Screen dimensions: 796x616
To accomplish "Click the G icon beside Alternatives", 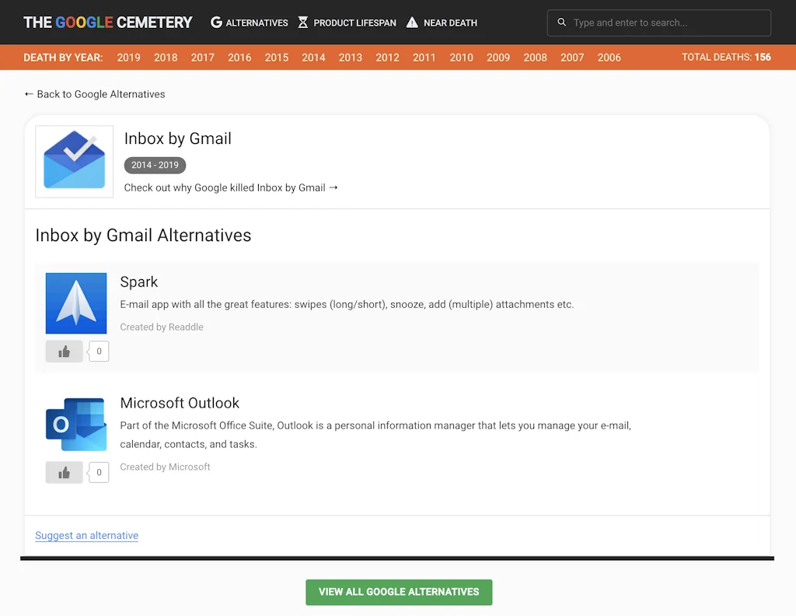I will tap(215, 23).
